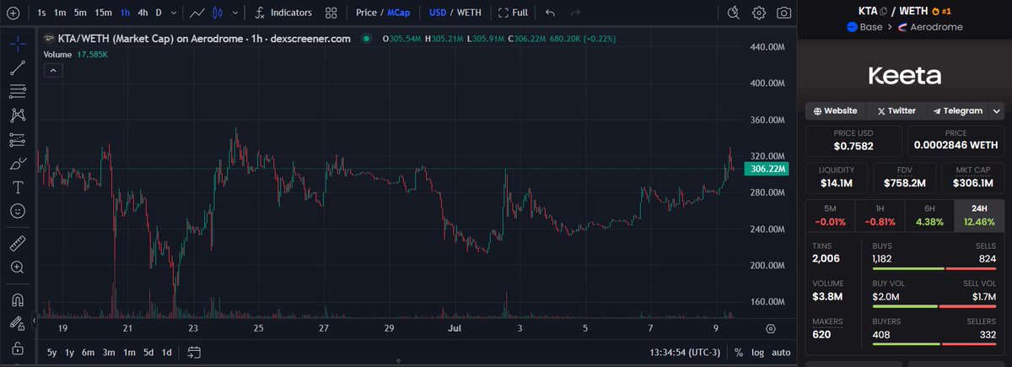Select the D daily timeframe

click(159, 13)
